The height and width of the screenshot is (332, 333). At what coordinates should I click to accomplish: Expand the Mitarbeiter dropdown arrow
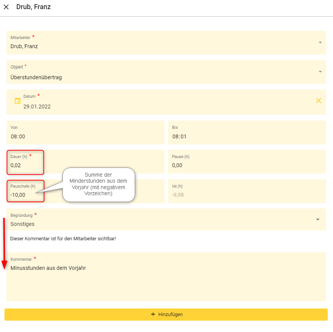[x=320, y=42]
